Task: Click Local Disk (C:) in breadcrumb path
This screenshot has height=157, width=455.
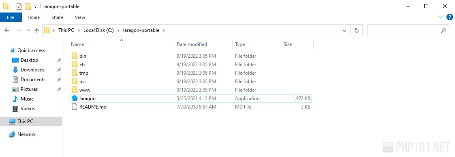Action: click(x=98, y=30)
